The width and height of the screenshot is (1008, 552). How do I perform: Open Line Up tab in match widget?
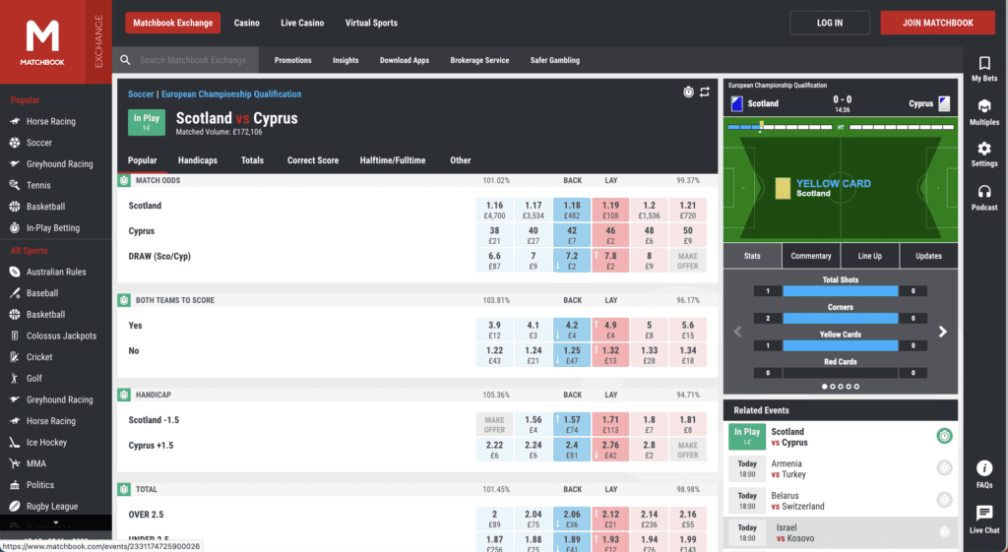870,256
